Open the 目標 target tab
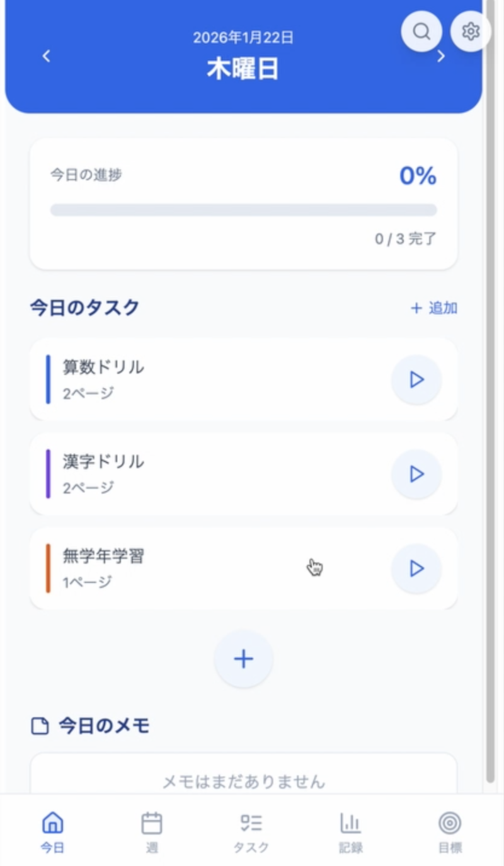 [450, 832]
